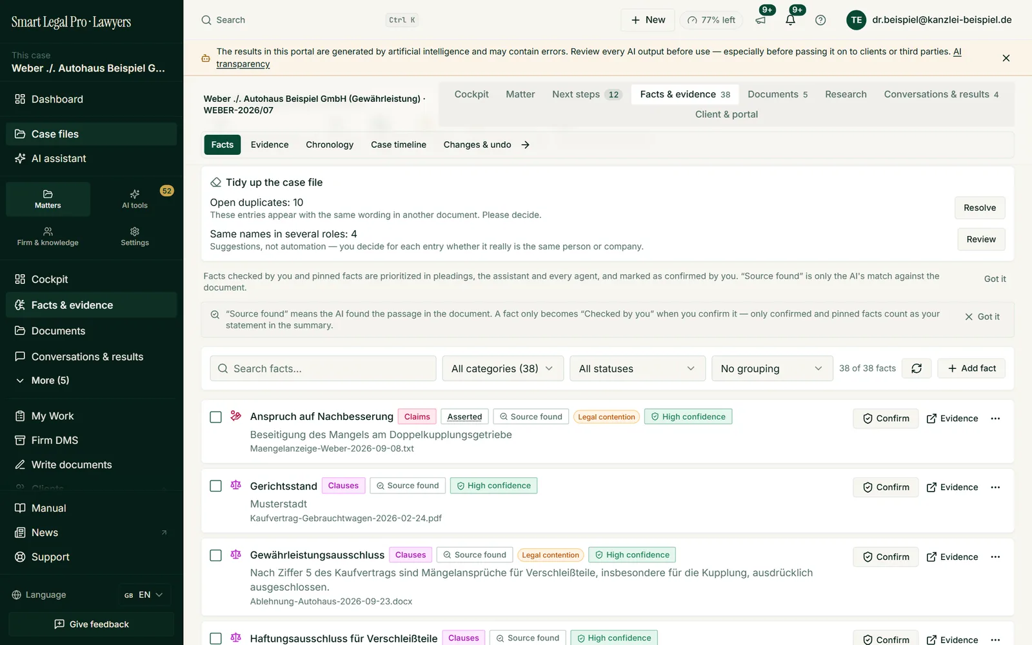Open Firm & knowledge section
The image size is (1032, 645).
(x=48, y=236)
